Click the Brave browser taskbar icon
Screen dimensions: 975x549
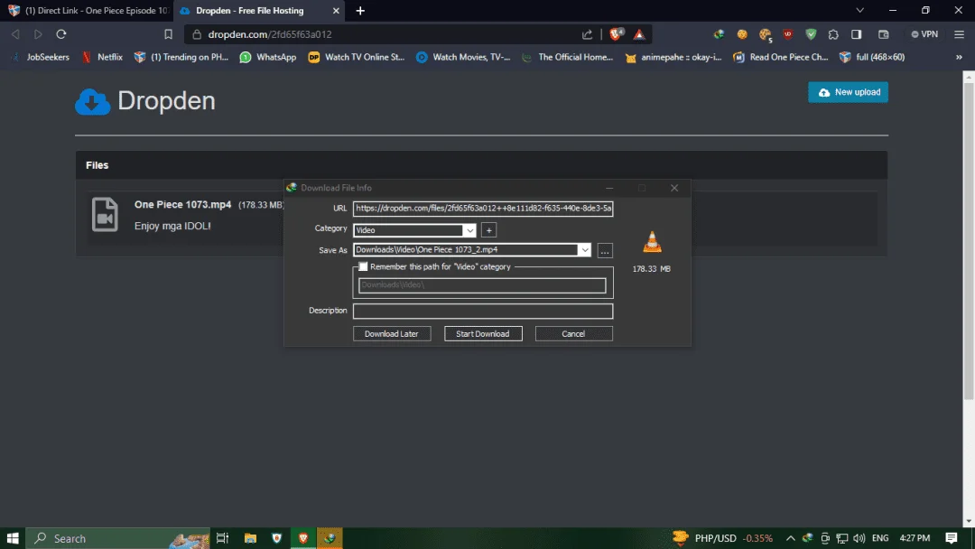coord(302,538)
